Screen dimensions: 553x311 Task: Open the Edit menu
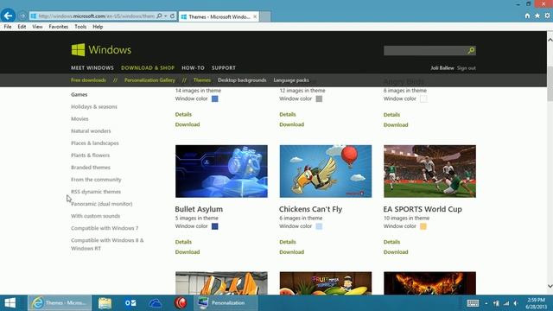(x=22, y=27)
